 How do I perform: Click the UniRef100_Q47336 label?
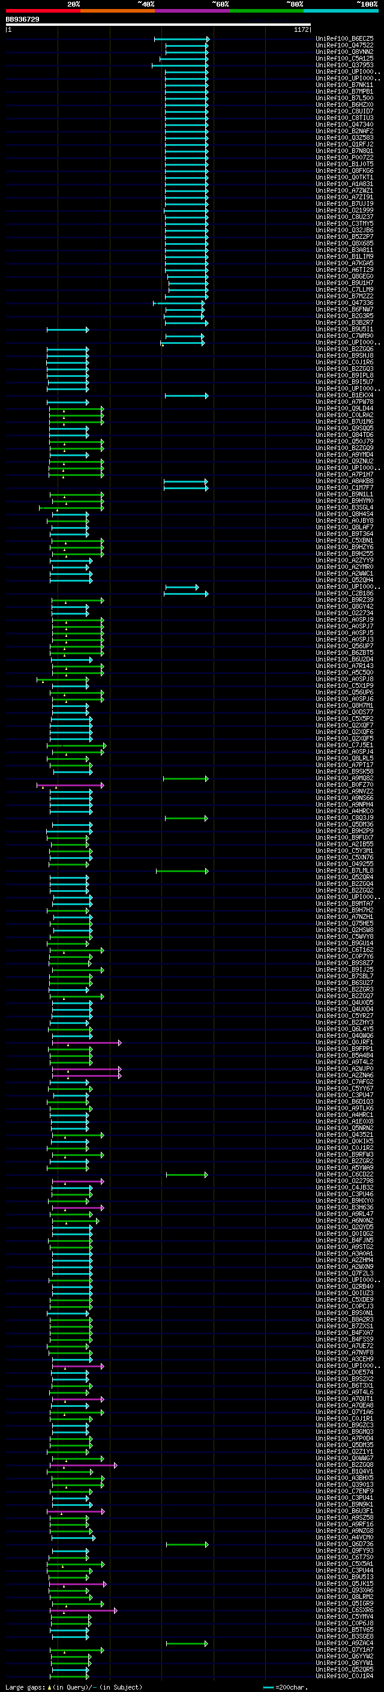pos(344,303)
